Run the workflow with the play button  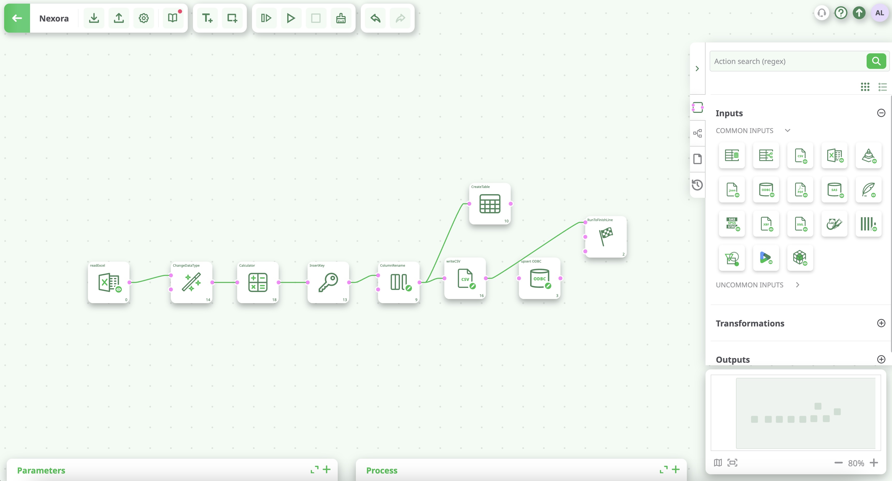(291, 18)
